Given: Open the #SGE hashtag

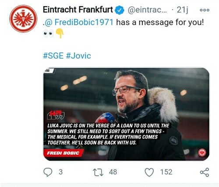Looking at the screenshot, I should (53, 55).
